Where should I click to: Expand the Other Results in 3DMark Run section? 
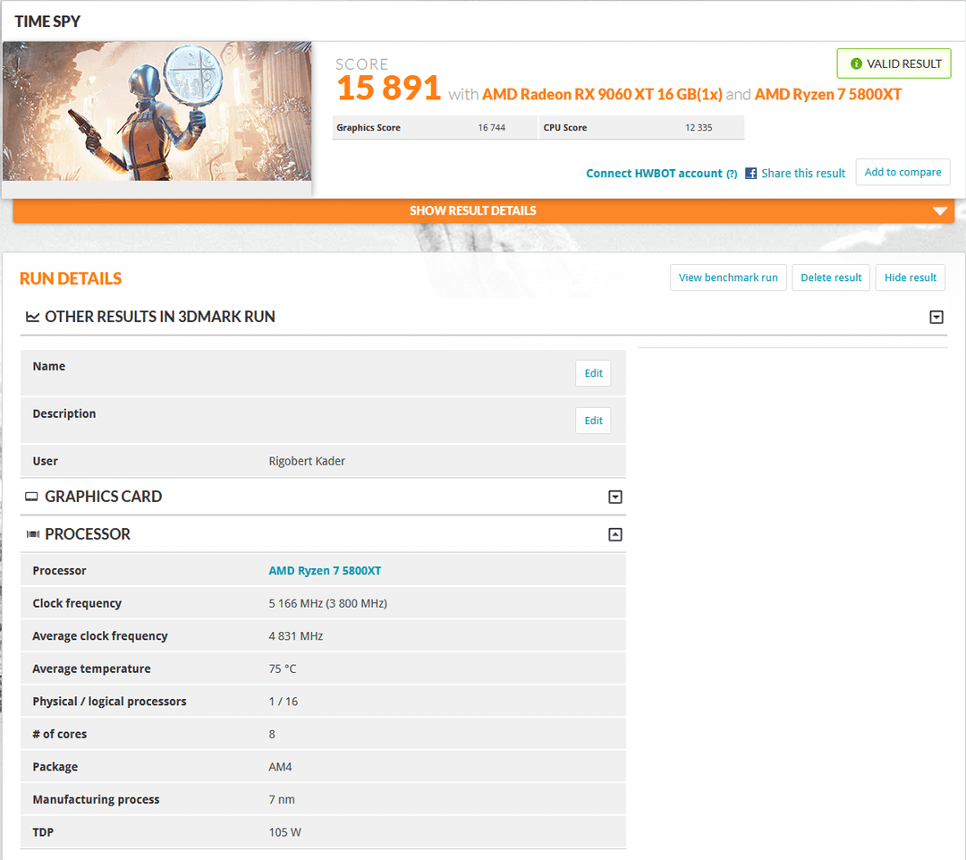pyautogui.click(x=936, y=317)
